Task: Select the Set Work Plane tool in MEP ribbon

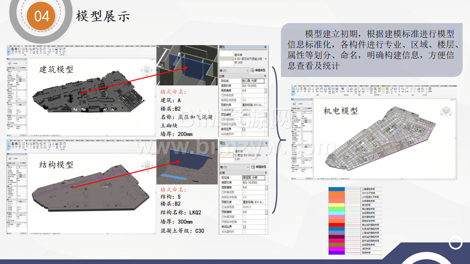Action: tap(419, 90)
